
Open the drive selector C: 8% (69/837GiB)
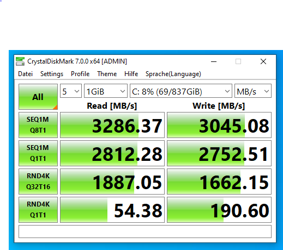pos(181,91)
